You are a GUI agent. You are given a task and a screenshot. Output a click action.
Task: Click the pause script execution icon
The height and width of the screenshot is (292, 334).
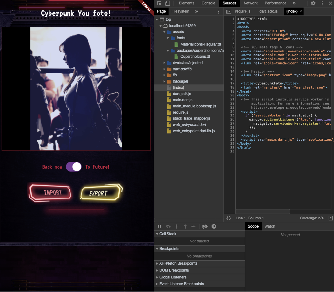pyautogui.click(x=159, y=226)
